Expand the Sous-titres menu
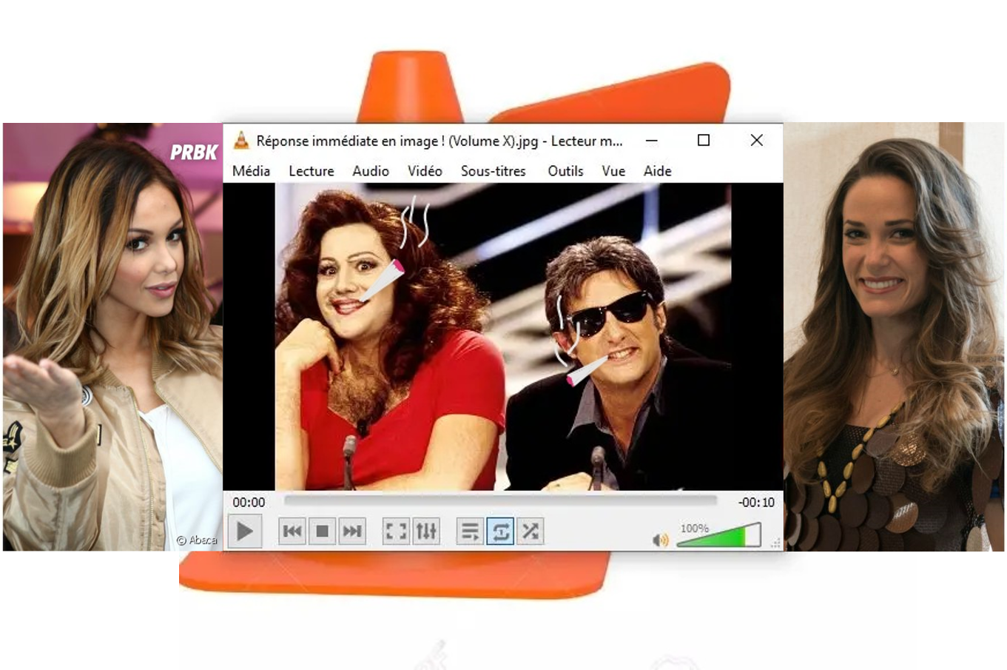This screenshot has width=1007, height=670. 493,171
